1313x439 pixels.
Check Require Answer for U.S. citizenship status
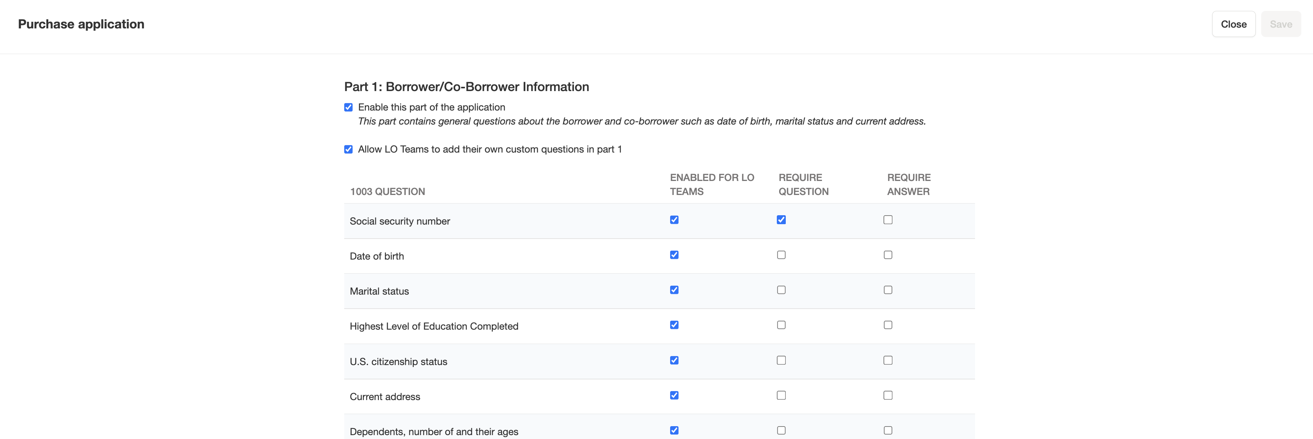tap(887, 360)
